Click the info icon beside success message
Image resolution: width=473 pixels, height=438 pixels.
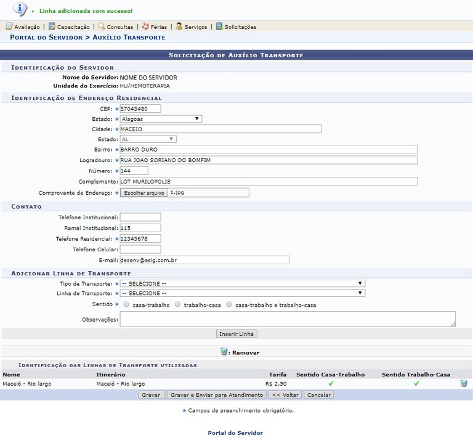[x=20, y=9]
